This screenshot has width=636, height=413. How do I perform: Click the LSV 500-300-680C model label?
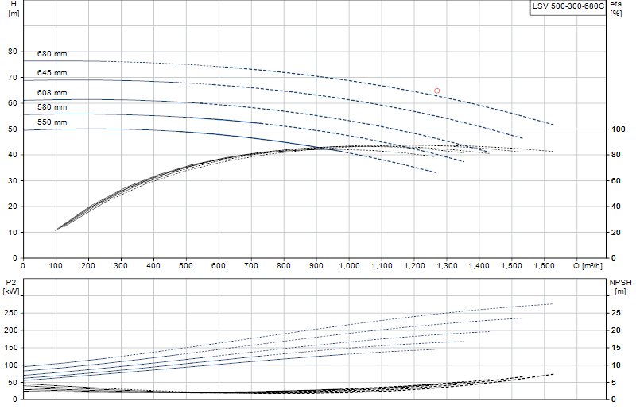(568, 6)
